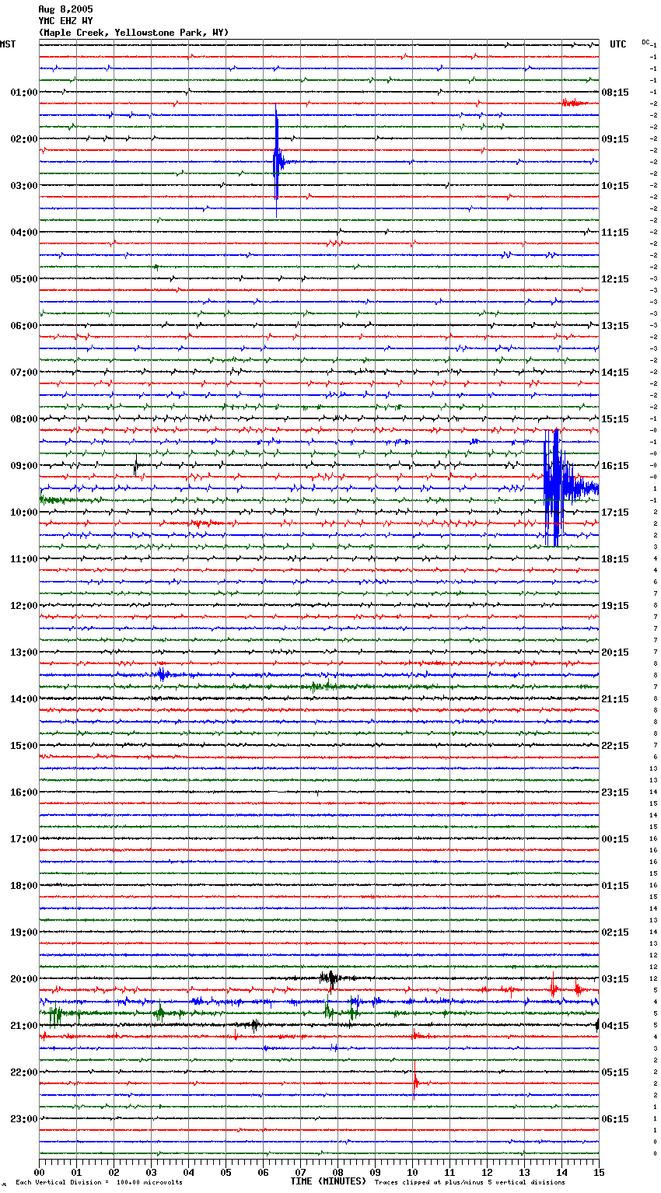Click the 03:15 UTC time label
661x1193 pixels.
pos(615,979)
